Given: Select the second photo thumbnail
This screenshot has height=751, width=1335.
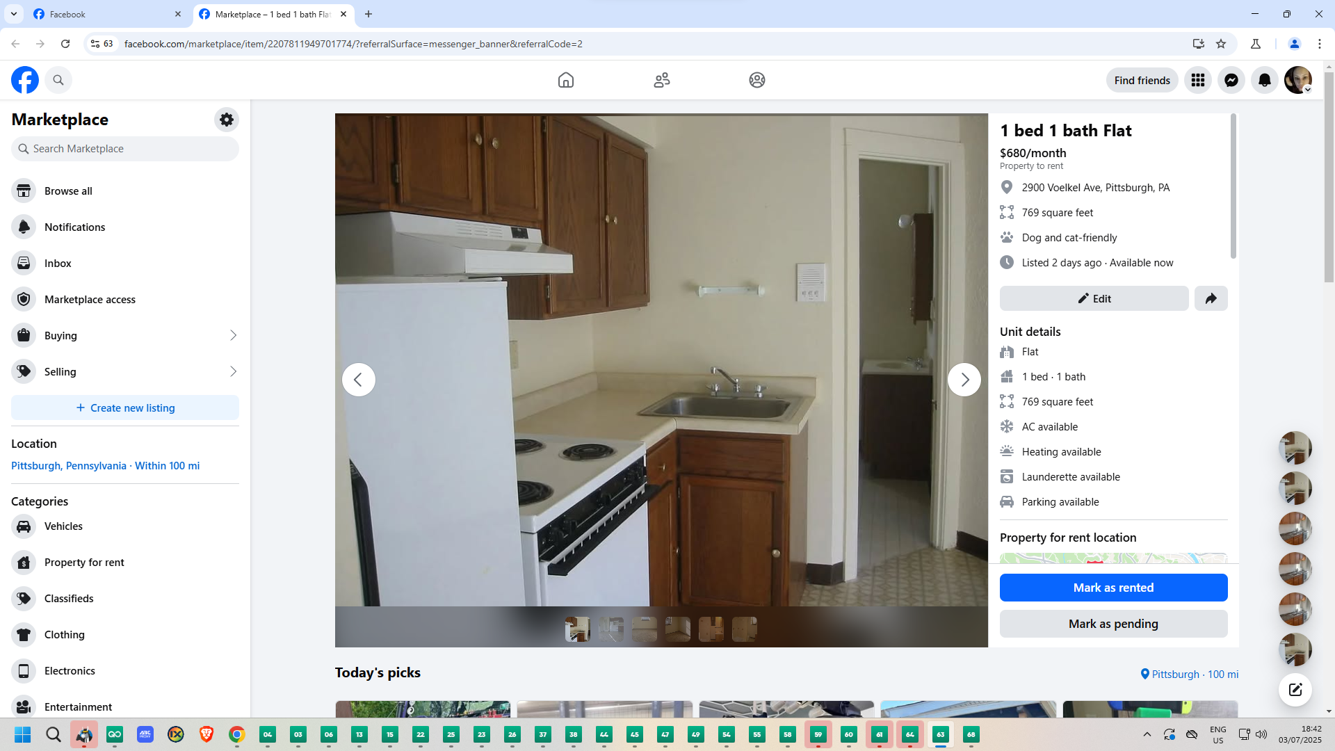Looking at the screenshot, I should 610,629.
